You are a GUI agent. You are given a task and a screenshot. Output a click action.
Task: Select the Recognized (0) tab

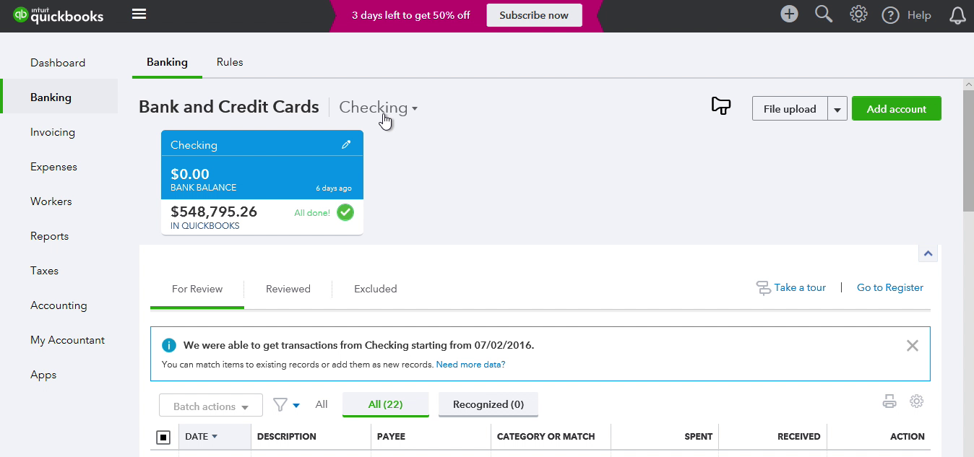pyautogui.click(x=488, y=404)
